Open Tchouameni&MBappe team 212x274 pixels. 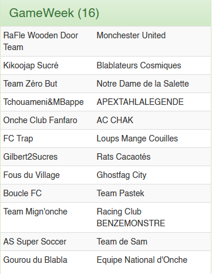[43, 102]
